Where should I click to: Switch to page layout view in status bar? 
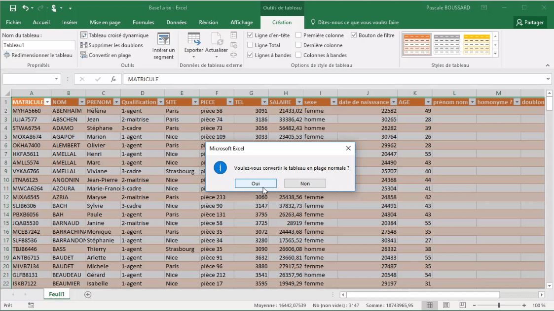[x=446, y=306]
